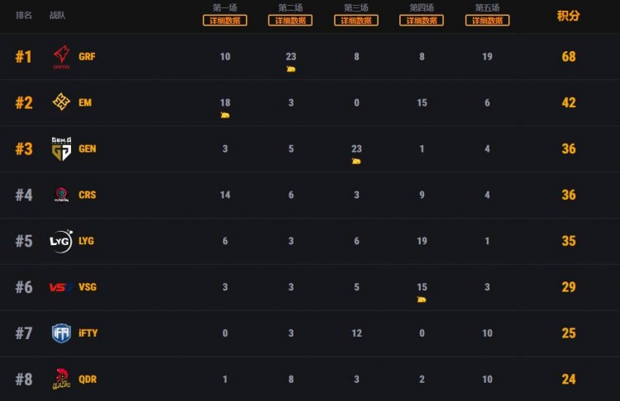The width and height of the screenshot is (620, 401).
Task: Click the QDR team logo
Action: tap(61, 379)
